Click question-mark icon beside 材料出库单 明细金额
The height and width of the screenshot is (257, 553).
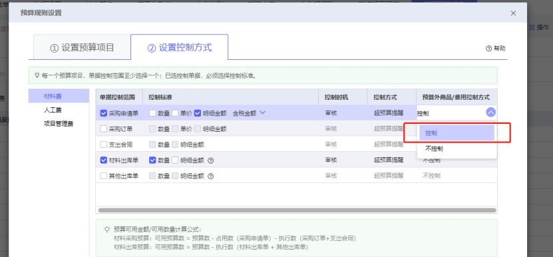click(210, 160)
